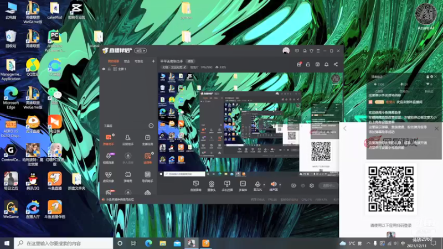The width and height of the screenshot is (443, 249).
Task: Open the car-shaped tool in toolbox bottom row
Action: pos(147,193)
